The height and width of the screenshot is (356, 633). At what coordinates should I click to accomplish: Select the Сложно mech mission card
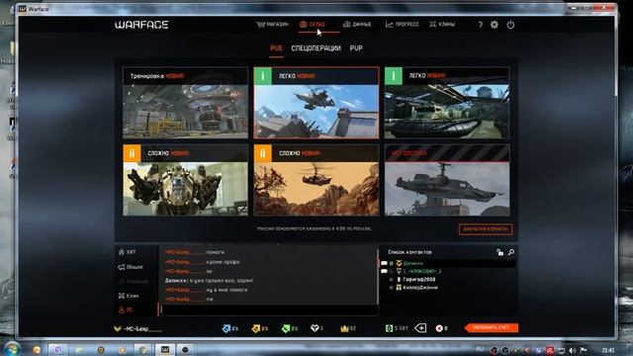(x=185, y=180)
